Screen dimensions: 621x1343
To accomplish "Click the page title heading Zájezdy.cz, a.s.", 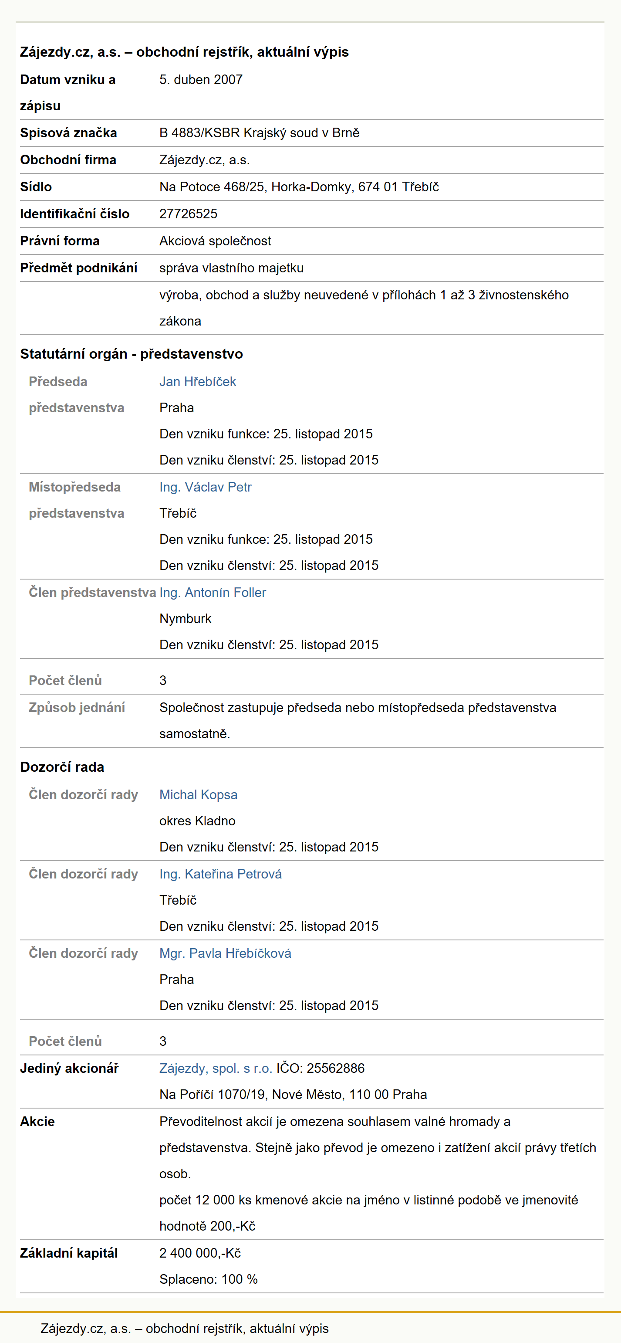I will [184, 52].
